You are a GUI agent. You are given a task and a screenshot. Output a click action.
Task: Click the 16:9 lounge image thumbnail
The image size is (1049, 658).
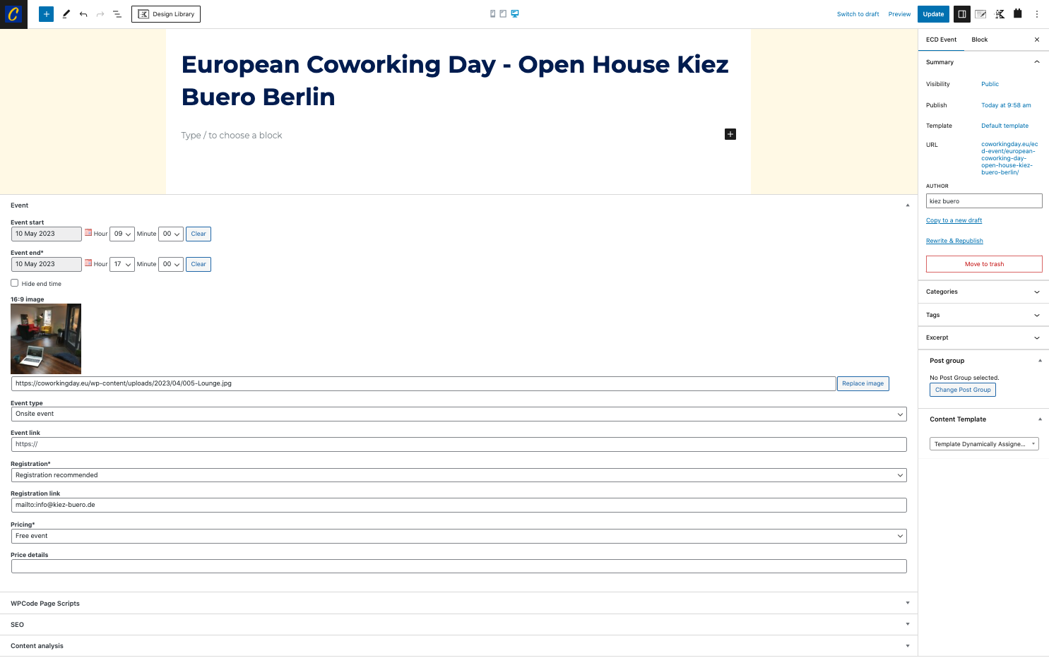click(x=46, y=339)
